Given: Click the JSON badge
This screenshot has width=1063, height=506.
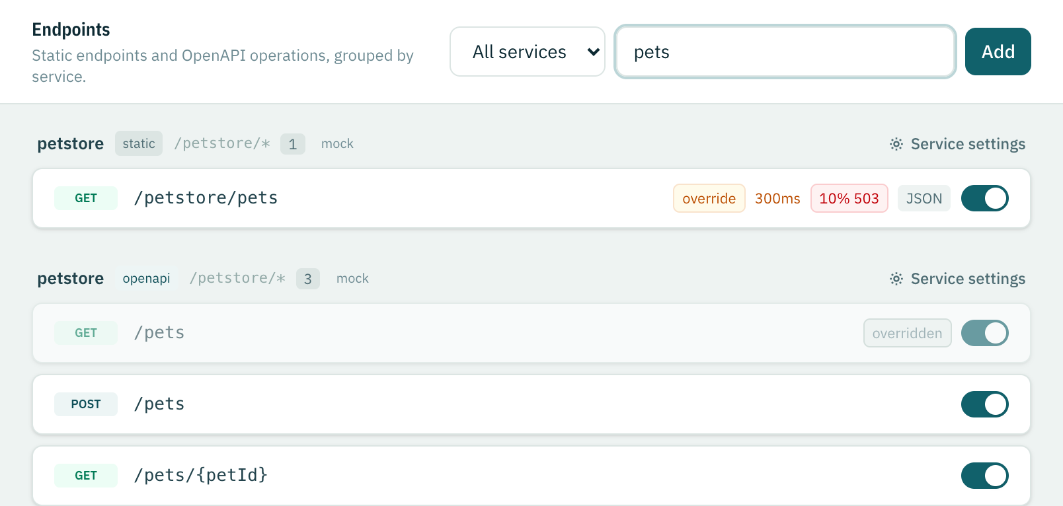Looking at the screenshot, I should click(x=924, y=198).
